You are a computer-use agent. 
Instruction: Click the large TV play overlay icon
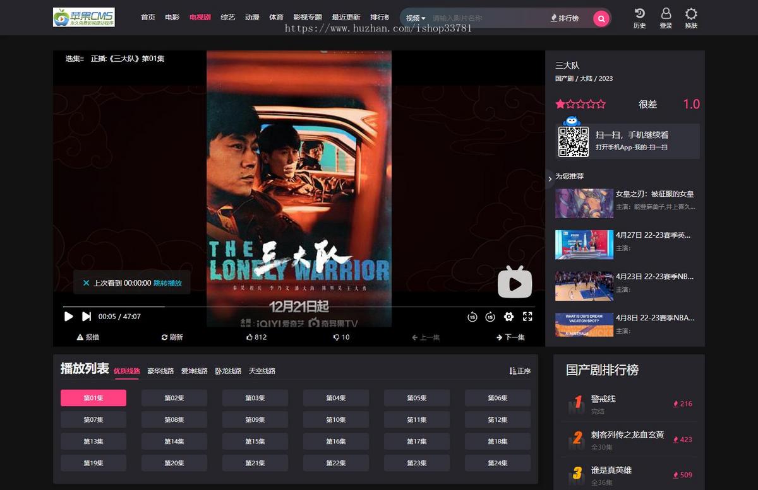(515, 282)
